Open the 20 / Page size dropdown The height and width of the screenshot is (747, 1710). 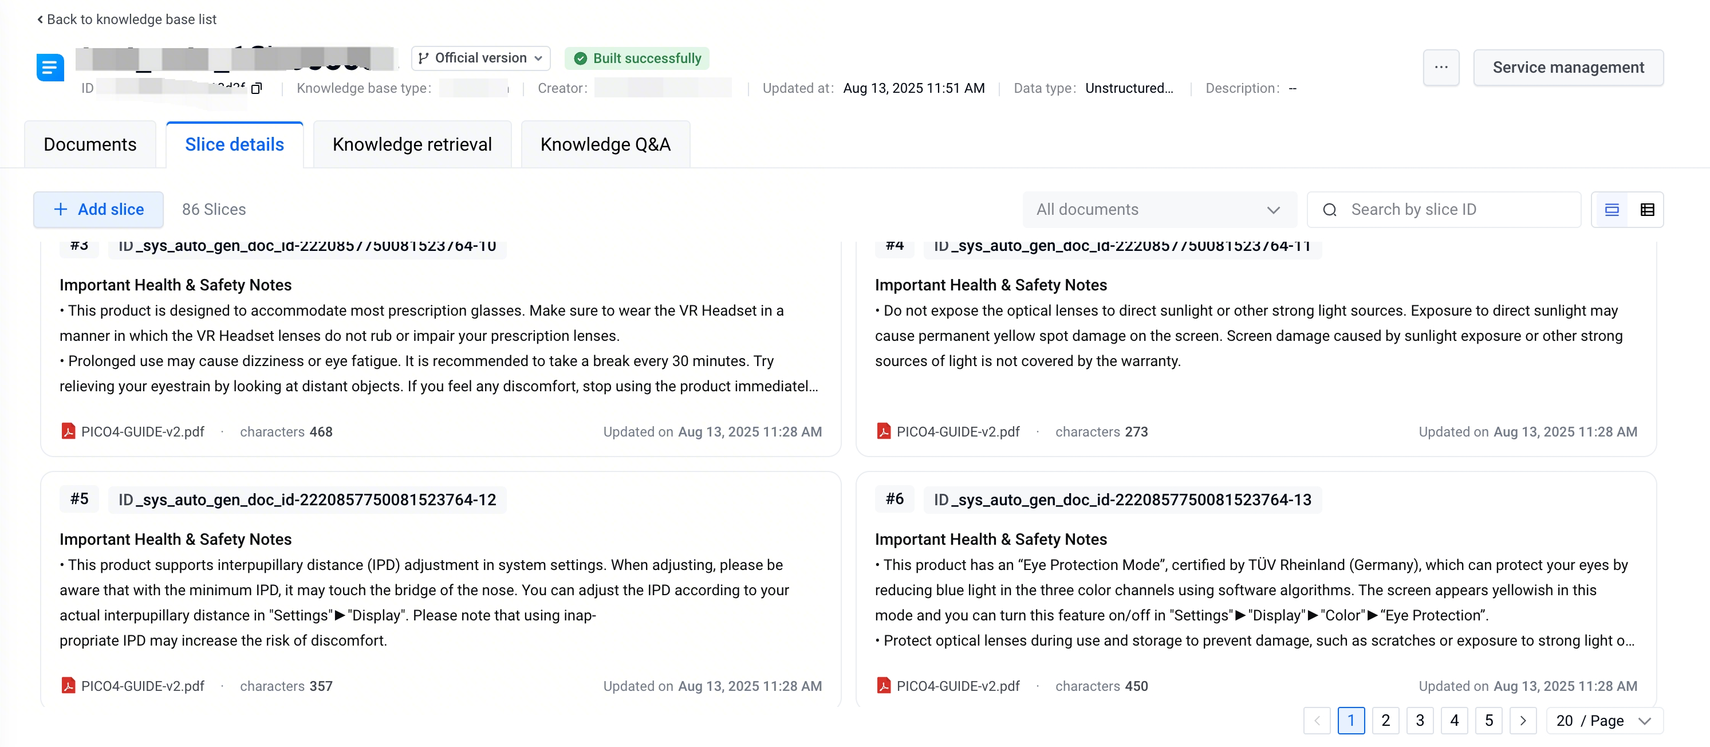(x=1604, y=721)
